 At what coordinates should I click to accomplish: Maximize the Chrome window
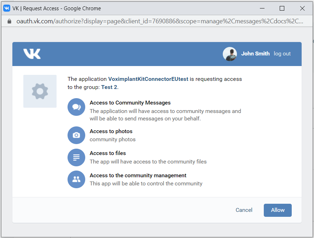pyautogui.click(x=282, y=8)
